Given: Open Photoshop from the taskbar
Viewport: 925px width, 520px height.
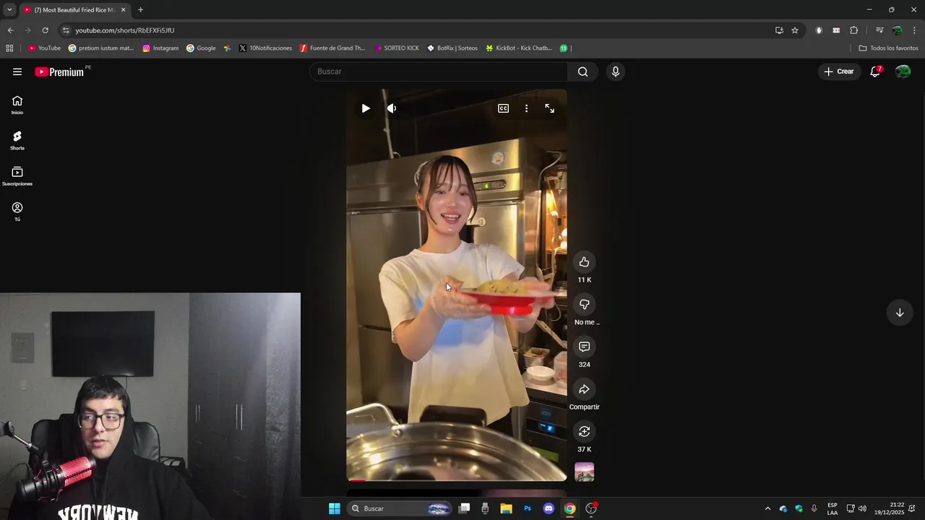Looking at the screenshot, I should coord(528,508).
